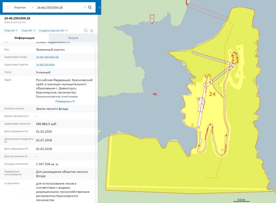Select the Земли лесного фонда value

(52, 109)
